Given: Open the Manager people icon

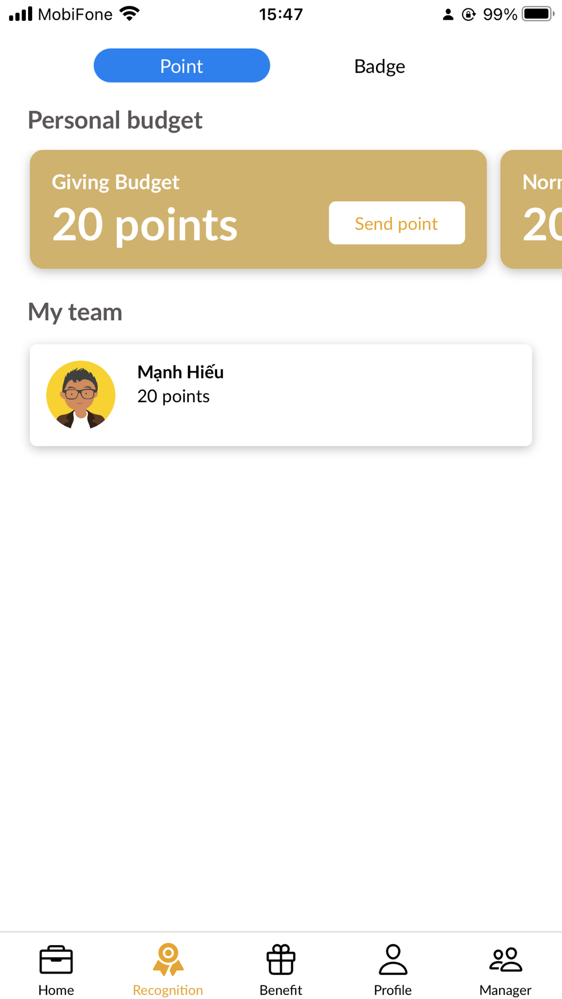Looking at the screenshot, I should point(505,960).
